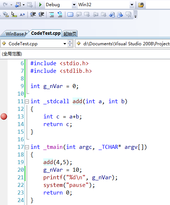This screenshot has width=170, height=205.
Task: Open the Win32 platform dropdown
Action: tap(132, 5)
